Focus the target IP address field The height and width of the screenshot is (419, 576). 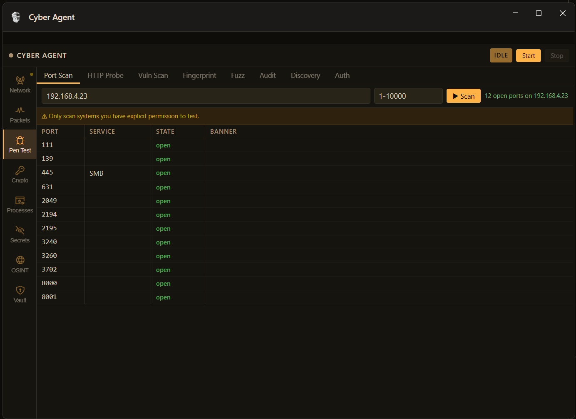206,96
